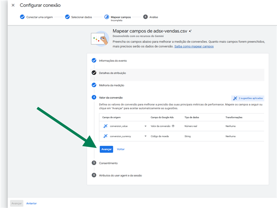Open the Selecionar dados step
The width and height of the screenshot is (277, 208).
click(x=79, y=17)
